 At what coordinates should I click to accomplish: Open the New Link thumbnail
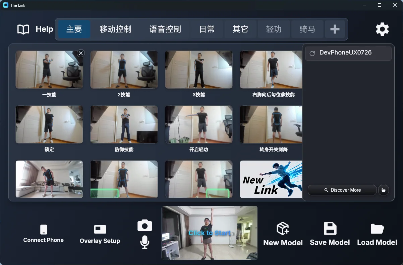[x=271, y=179]
